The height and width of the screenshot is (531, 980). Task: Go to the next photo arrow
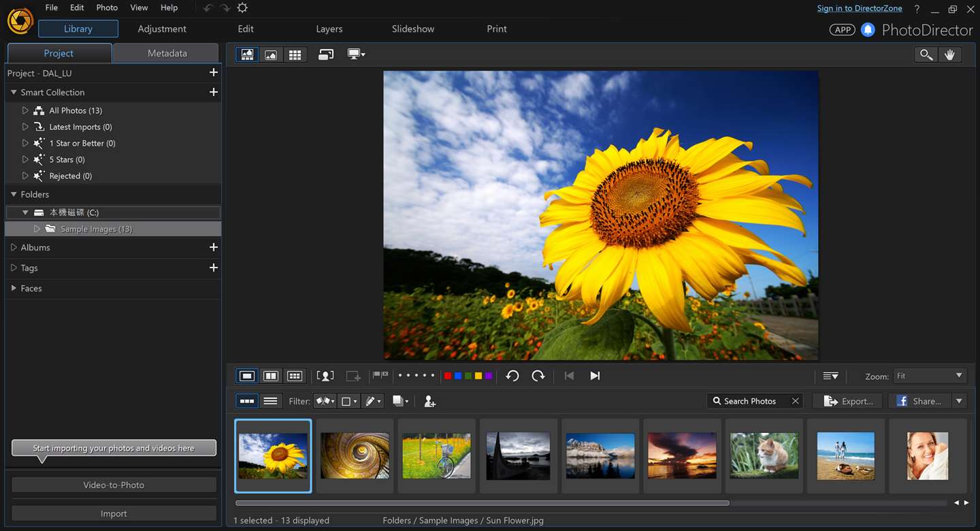[x=595, y=376]
